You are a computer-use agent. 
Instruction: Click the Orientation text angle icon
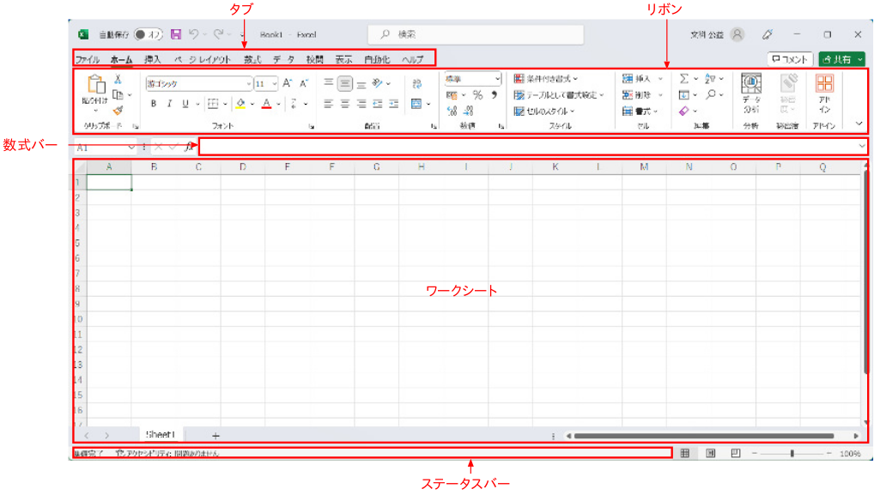[378, 83]
